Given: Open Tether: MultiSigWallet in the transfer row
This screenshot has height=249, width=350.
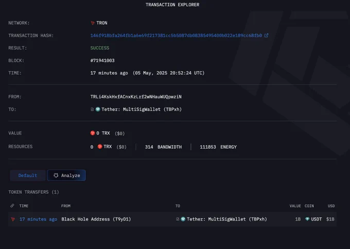Looking at the screenshot, I should [227, 219].
